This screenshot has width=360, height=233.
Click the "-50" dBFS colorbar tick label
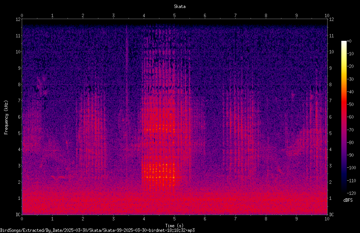(x=350, y=104)
